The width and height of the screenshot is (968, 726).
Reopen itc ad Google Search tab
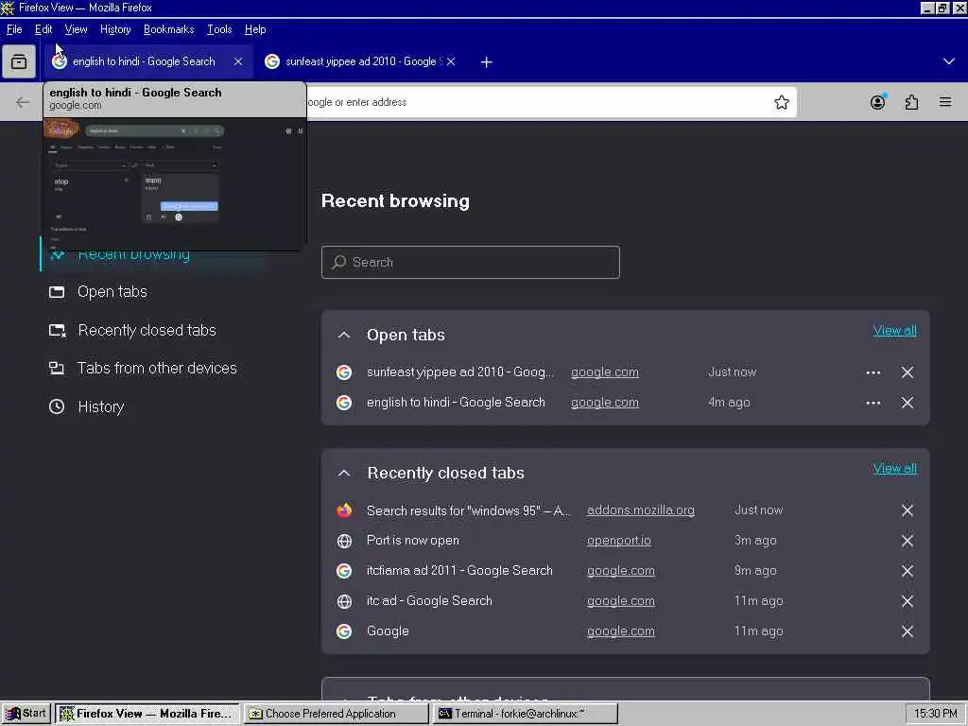(x=429, y=601)
